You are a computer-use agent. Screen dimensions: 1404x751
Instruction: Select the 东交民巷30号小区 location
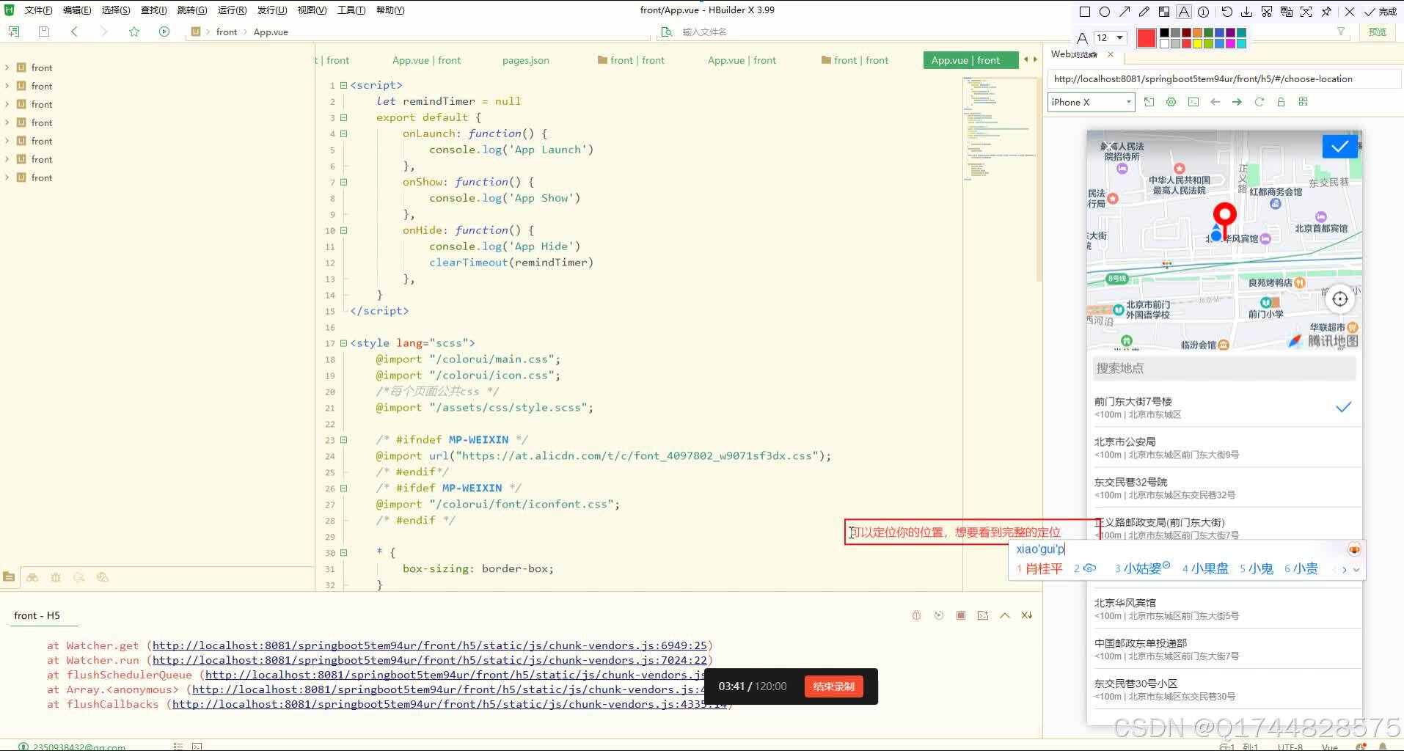click(1224, 689)
